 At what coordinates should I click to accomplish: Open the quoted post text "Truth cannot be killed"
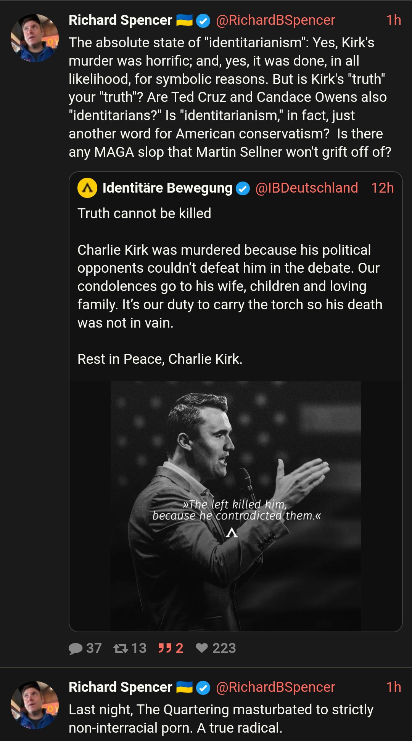(144, 214)
